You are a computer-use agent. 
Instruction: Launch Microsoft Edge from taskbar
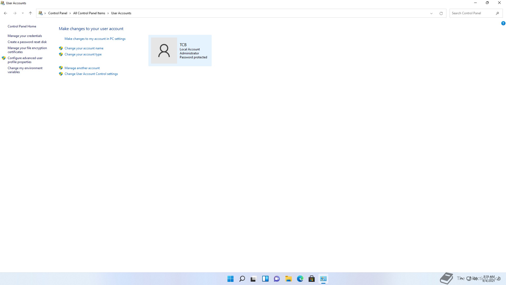click(x=300, y=279)
